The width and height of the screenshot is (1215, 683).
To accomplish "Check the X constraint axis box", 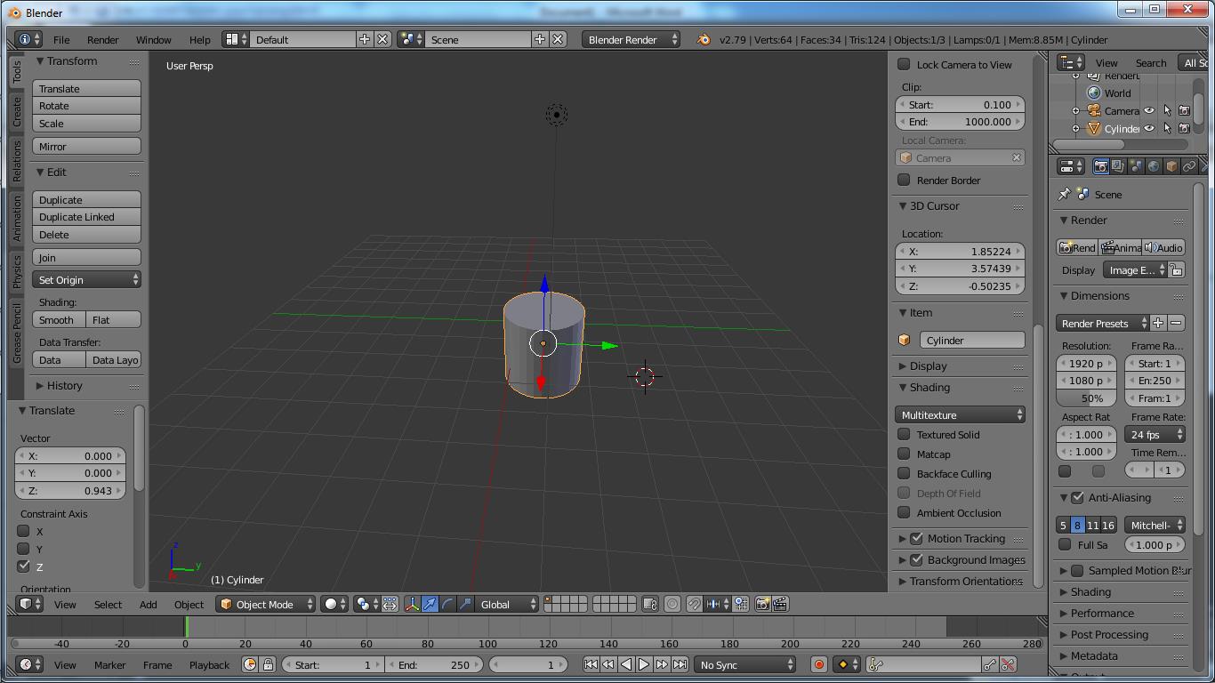I will coord(24,531).
